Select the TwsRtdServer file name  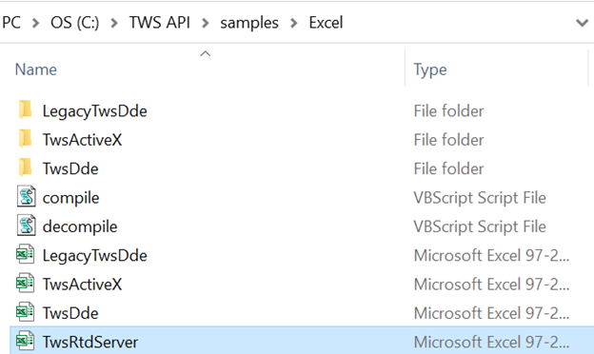(x=90, y=342)
